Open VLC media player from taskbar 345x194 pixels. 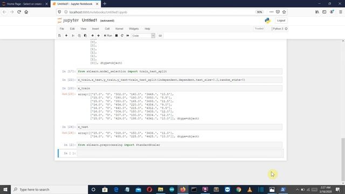pyautogui.click(x=250, y=189)
